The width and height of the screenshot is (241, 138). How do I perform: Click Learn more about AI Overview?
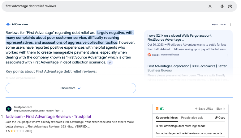click(218, 24)
